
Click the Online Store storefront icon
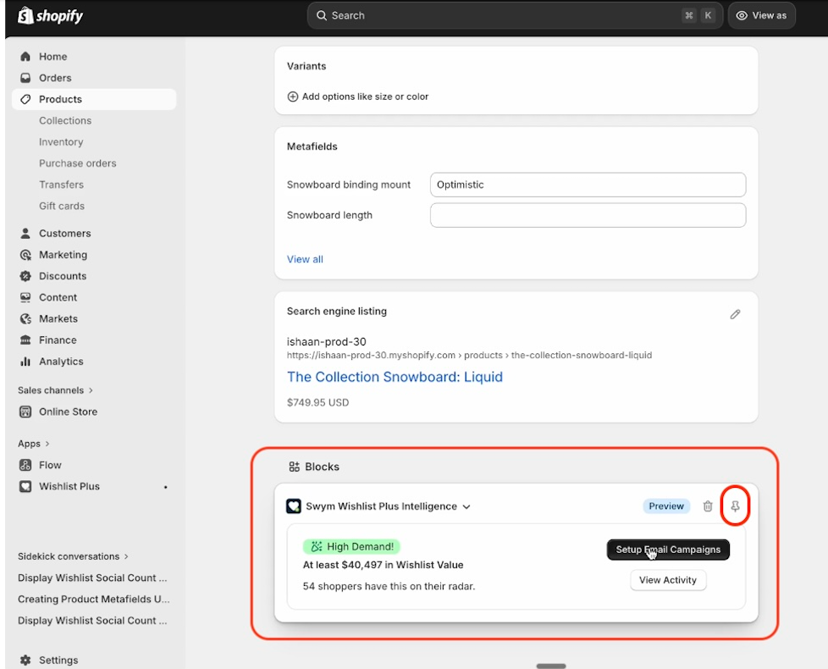click(25, 412)
